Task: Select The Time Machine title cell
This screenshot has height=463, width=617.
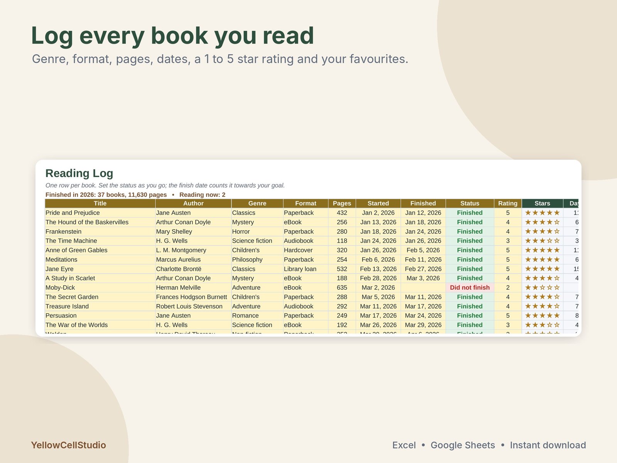Action: [x=100, y=241]
